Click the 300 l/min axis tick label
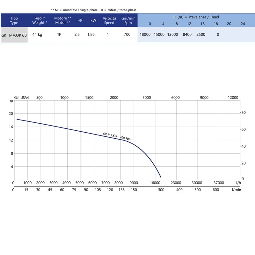 click(x=161, y=190)
